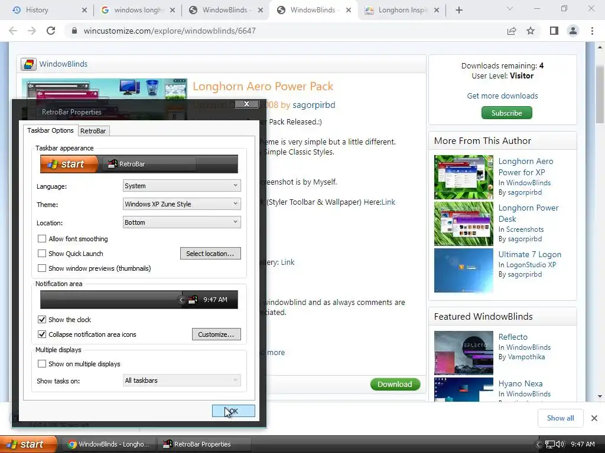Open Reflecto skin link
This screenshot has width=605, height=453.
coord(513,337)
